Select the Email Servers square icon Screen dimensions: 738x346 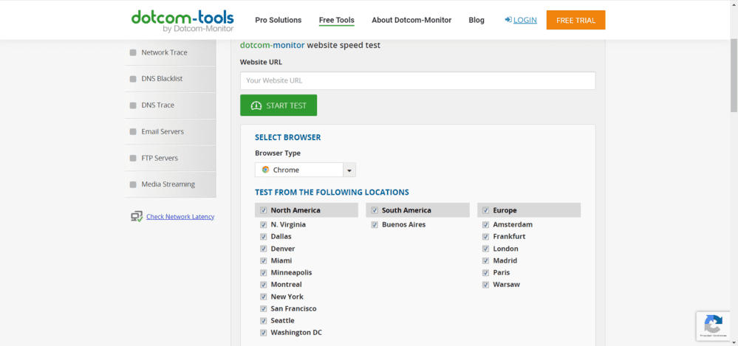click(x=133, y=132)
